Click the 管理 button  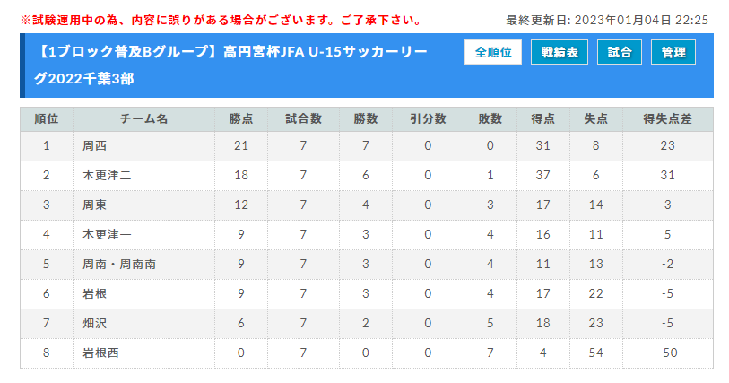(x=673, y=52)
